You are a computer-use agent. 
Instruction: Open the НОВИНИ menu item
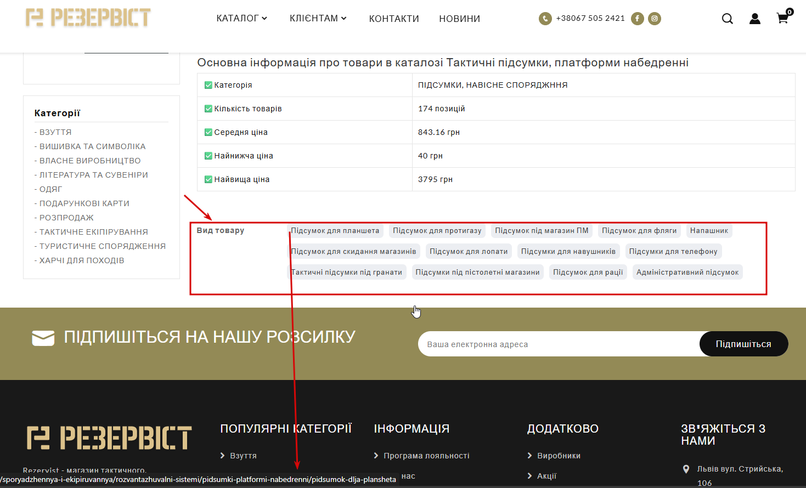point(460,19)
